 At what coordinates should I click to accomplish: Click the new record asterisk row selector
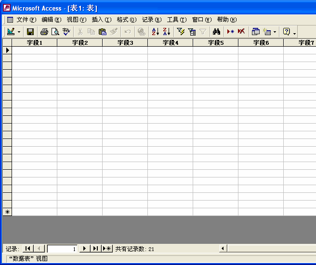coord(7,212)
